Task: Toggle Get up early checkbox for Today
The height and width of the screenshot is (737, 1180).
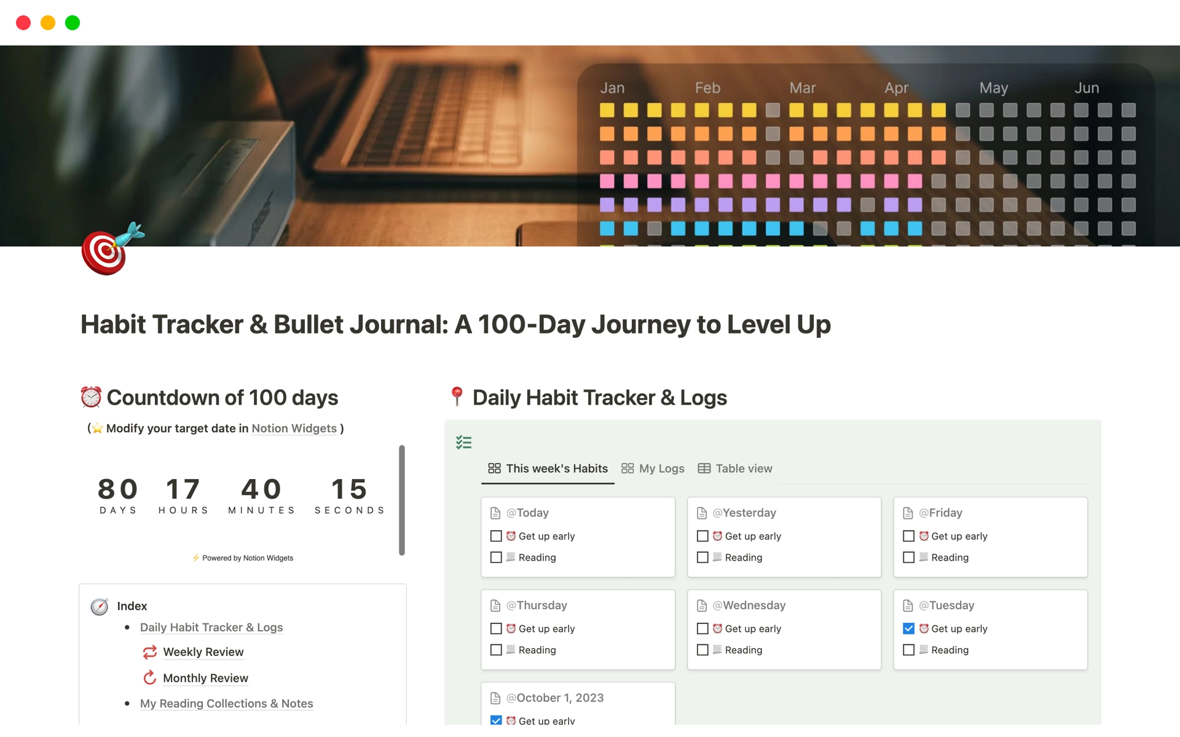Action: pyautogui.click(x=495, y=536)
